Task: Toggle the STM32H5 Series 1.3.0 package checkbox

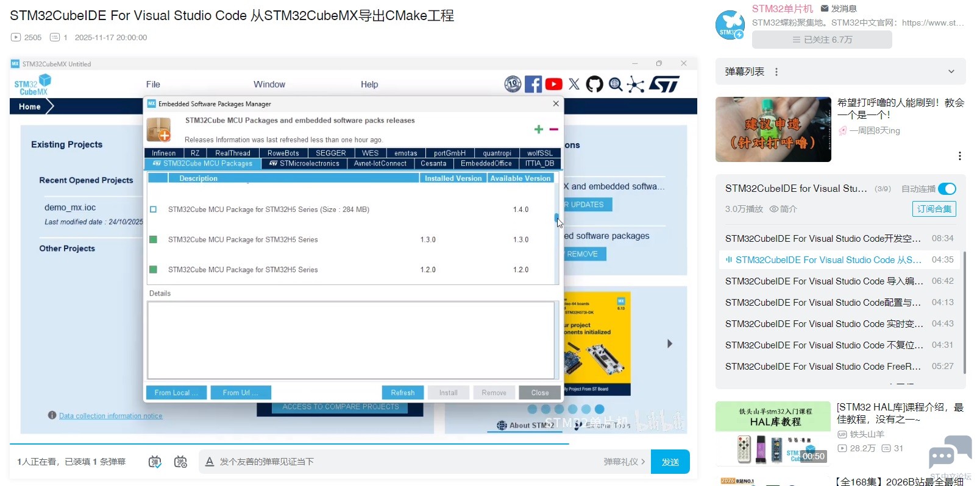Action: tap(153, 239)
